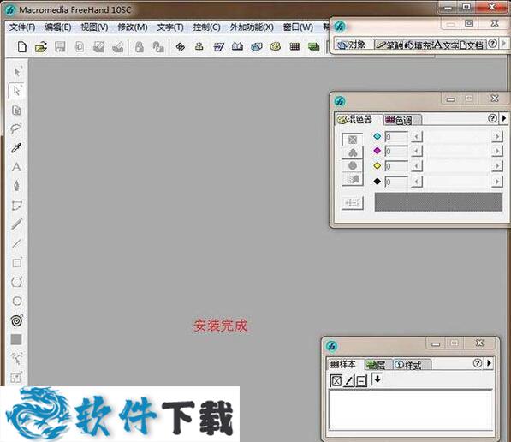Click the cyan slider's right arrow
Image resolution: width=511 pixels, height=442 pixels.
point(497,136)
